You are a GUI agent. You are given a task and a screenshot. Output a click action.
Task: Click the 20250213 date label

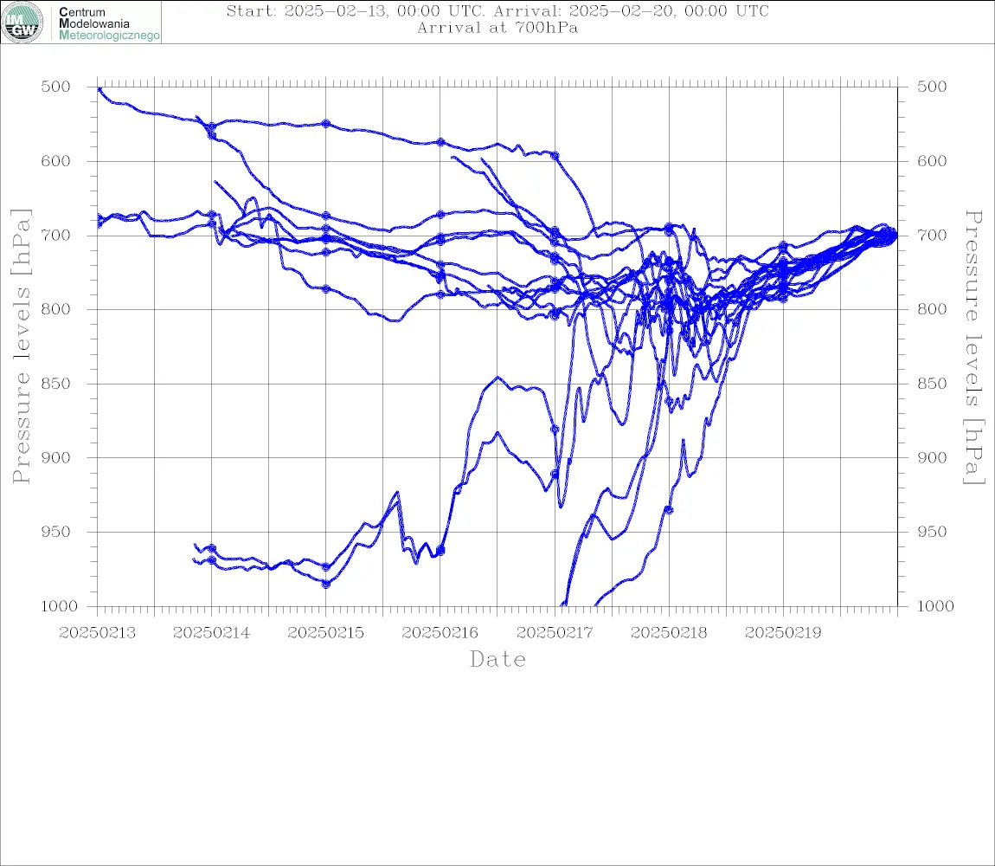(x=97, y=633)
